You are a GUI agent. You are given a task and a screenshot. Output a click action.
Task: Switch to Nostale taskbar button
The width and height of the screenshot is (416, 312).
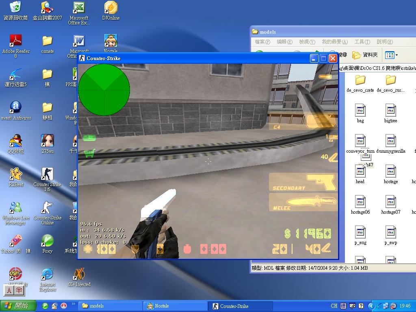[175, 306]
